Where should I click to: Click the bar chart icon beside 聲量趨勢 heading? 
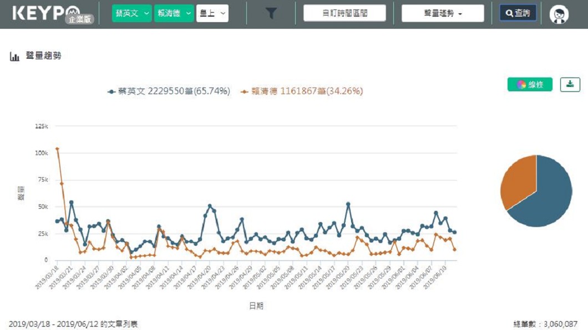click(x=14, y=56)
